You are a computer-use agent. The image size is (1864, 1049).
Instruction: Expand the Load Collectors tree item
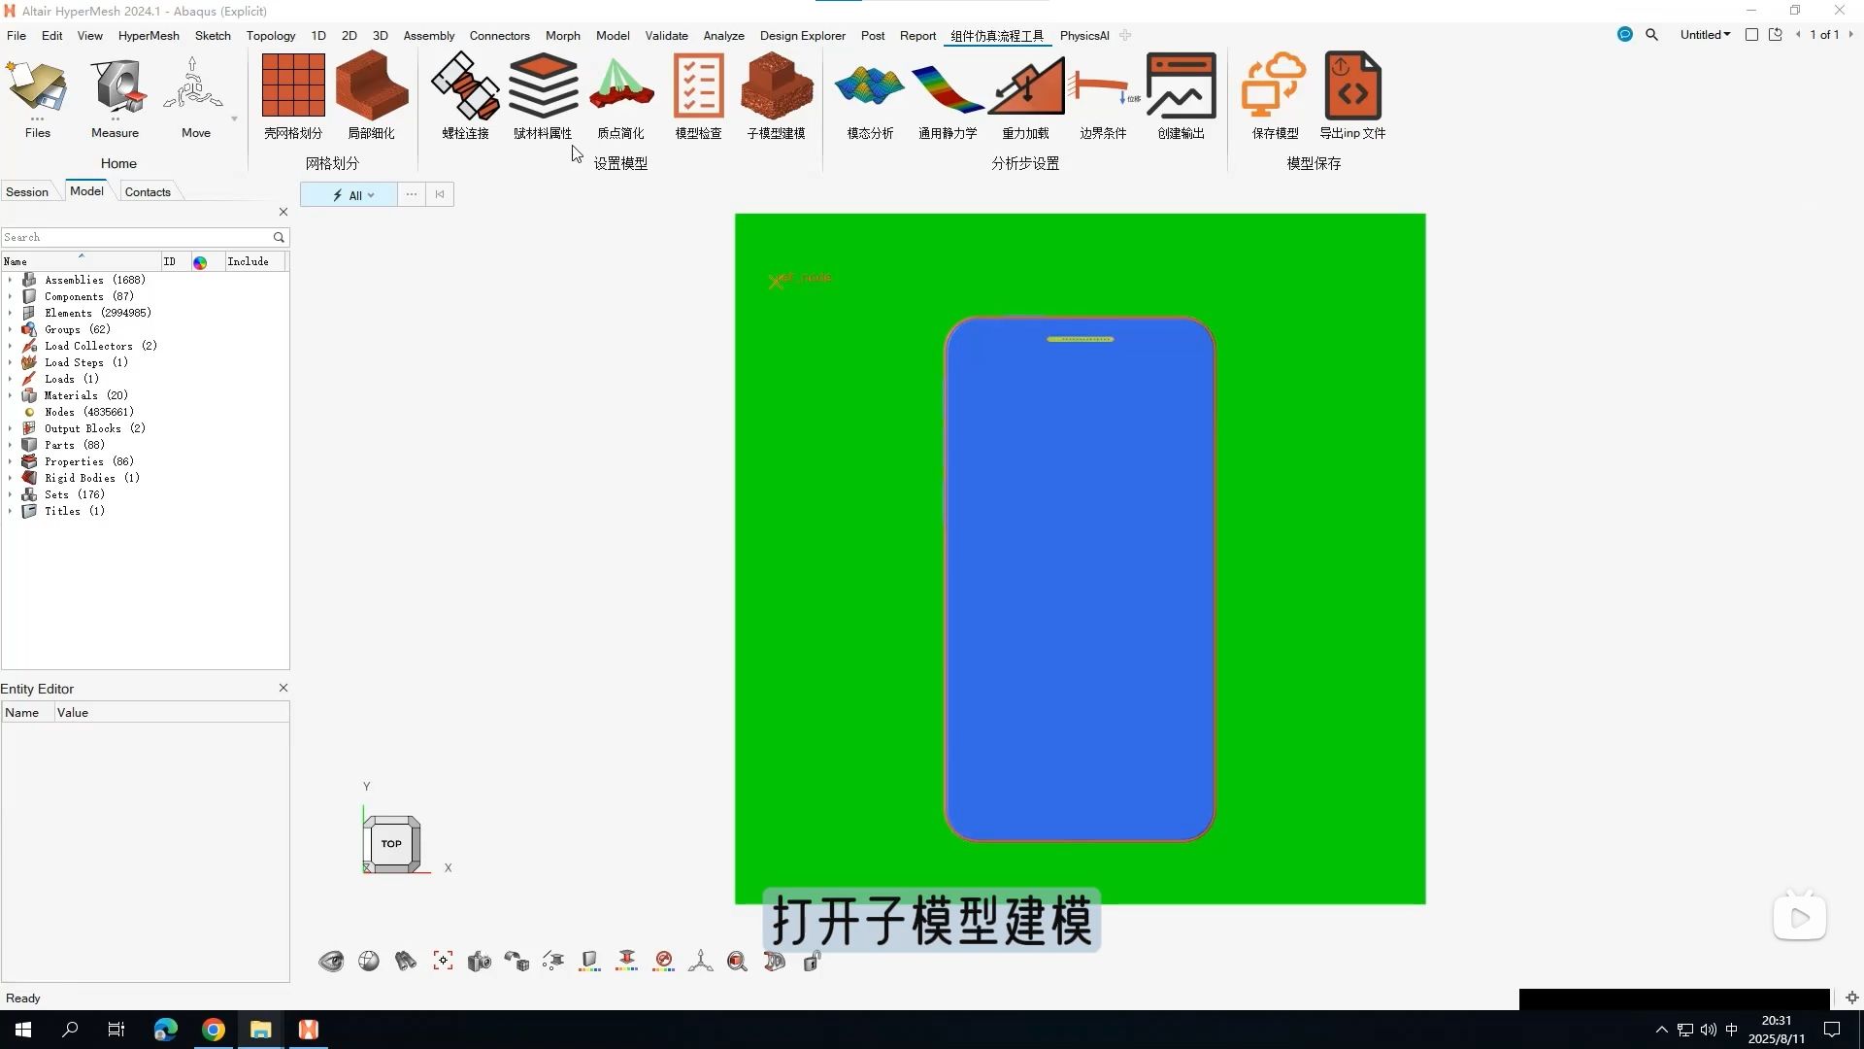10,346
